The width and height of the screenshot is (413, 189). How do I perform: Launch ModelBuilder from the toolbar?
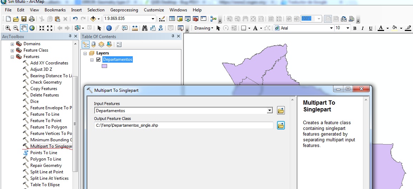(x=213, y=19)
